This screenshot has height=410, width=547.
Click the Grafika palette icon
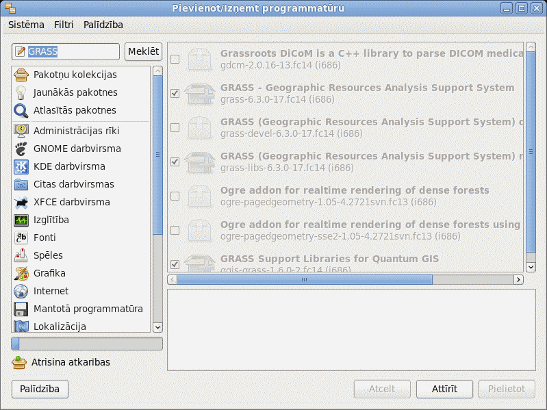21,273
